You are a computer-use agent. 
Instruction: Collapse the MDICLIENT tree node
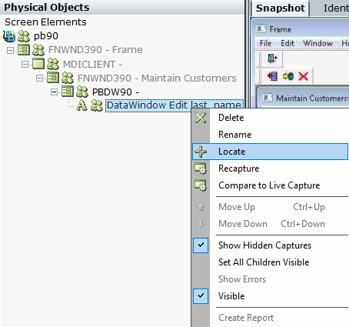(x=25, y=64)
